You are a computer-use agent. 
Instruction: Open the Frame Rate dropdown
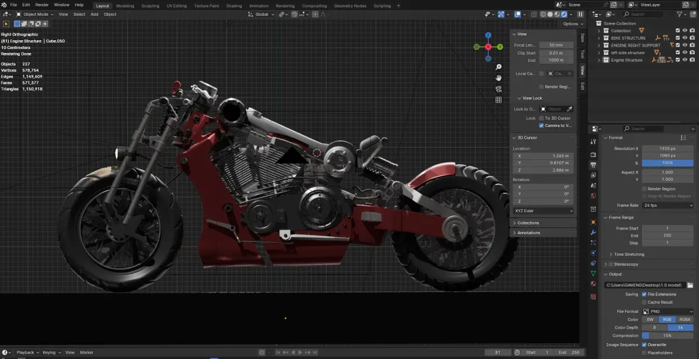(x=668, y=205)
